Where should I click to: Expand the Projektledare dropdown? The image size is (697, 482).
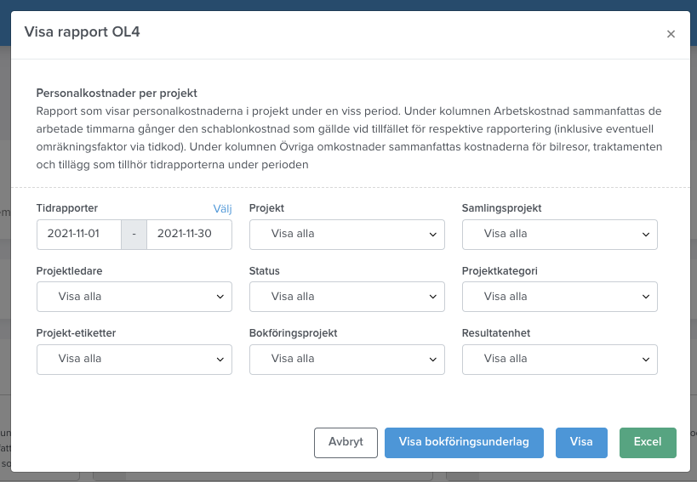(x=134, y=297)
